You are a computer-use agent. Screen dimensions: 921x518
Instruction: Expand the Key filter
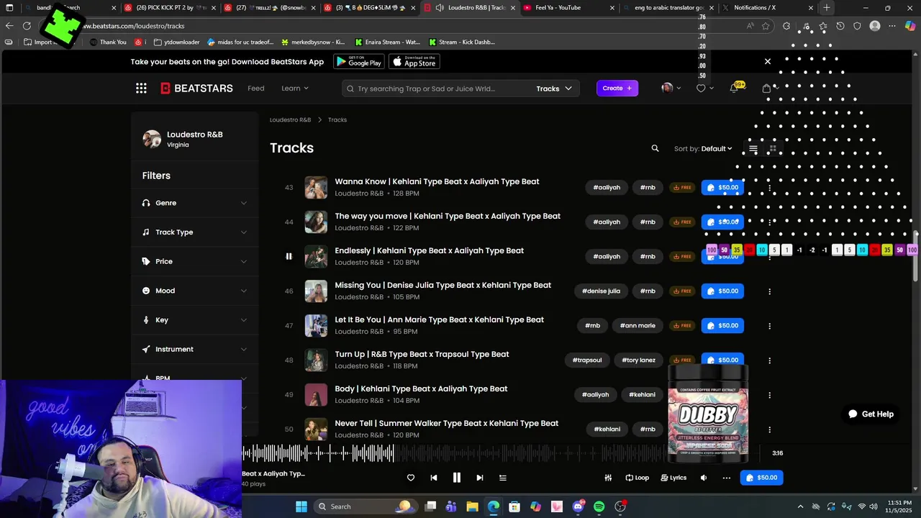click(195, 320)
